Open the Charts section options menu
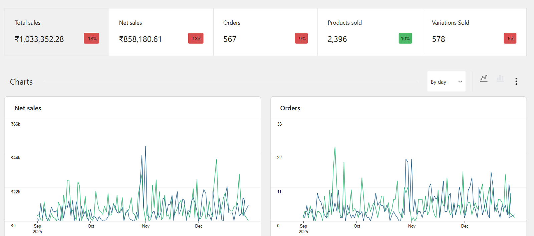The width and height of the screenshot is (534, 236). [x=516, y=81]
